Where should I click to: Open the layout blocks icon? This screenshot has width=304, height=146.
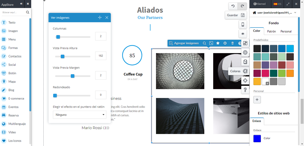point(245,43)
